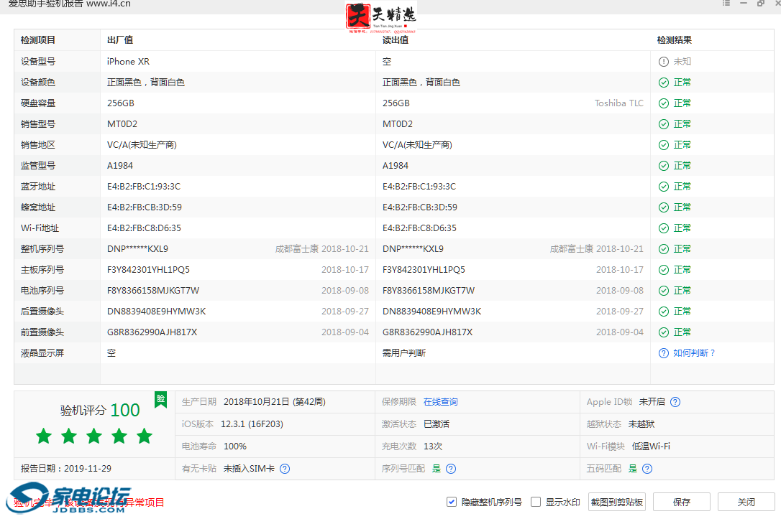Click the 截图到剪贴板 button
Screen dimensions: 781x519
click(616, 502)
